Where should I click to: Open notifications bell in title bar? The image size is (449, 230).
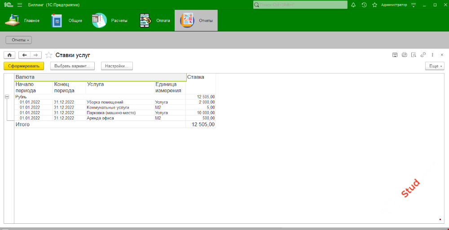(x=353, y=4)
